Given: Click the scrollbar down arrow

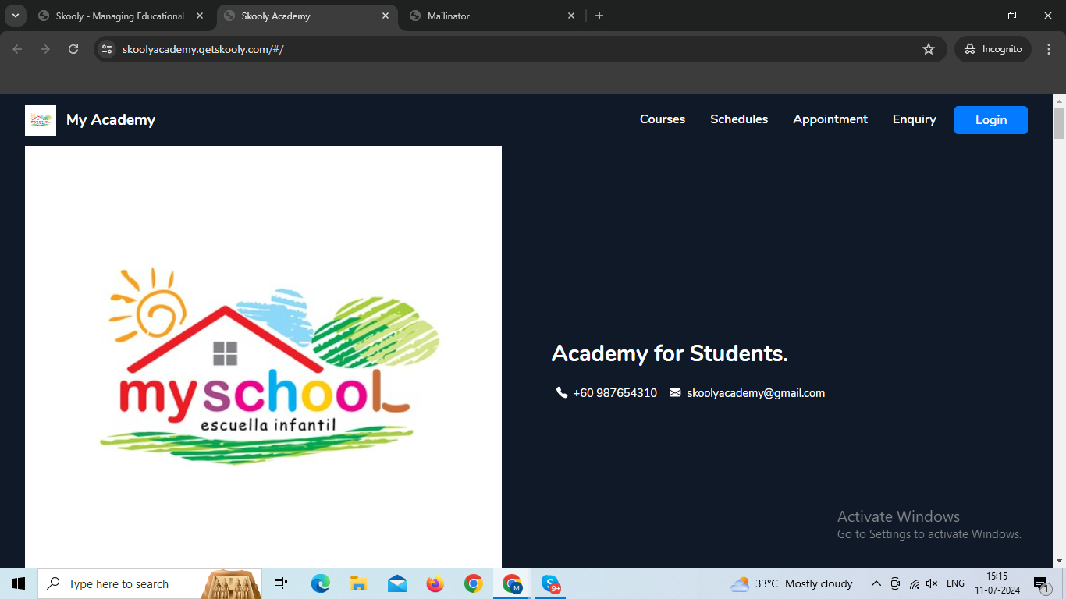Looking at the screenshot, I should pos(1059,561).
